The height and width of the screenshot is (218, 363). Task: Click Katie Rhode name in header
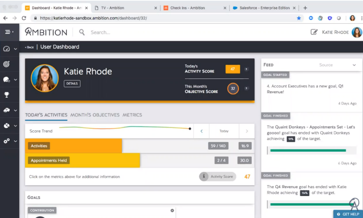click(335, 32)
